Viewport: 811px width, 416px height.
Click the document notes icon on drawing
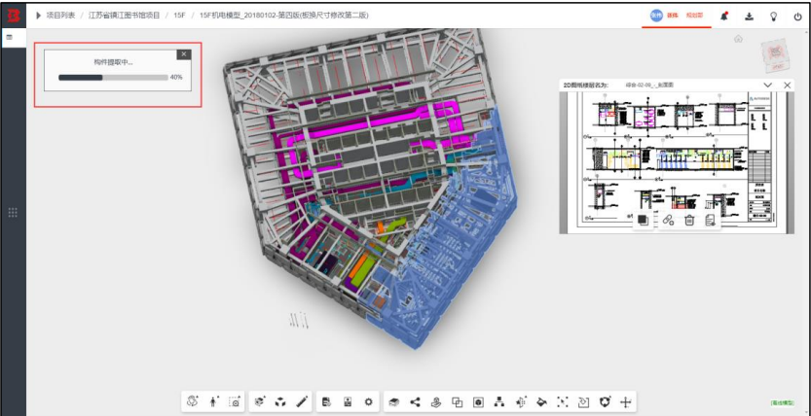point(711,220)
